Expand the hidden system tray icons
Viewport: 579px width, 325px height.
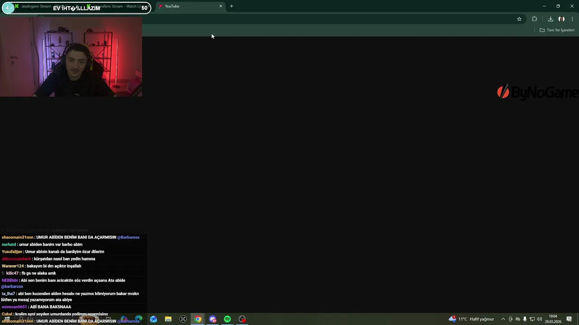point(503,319)
